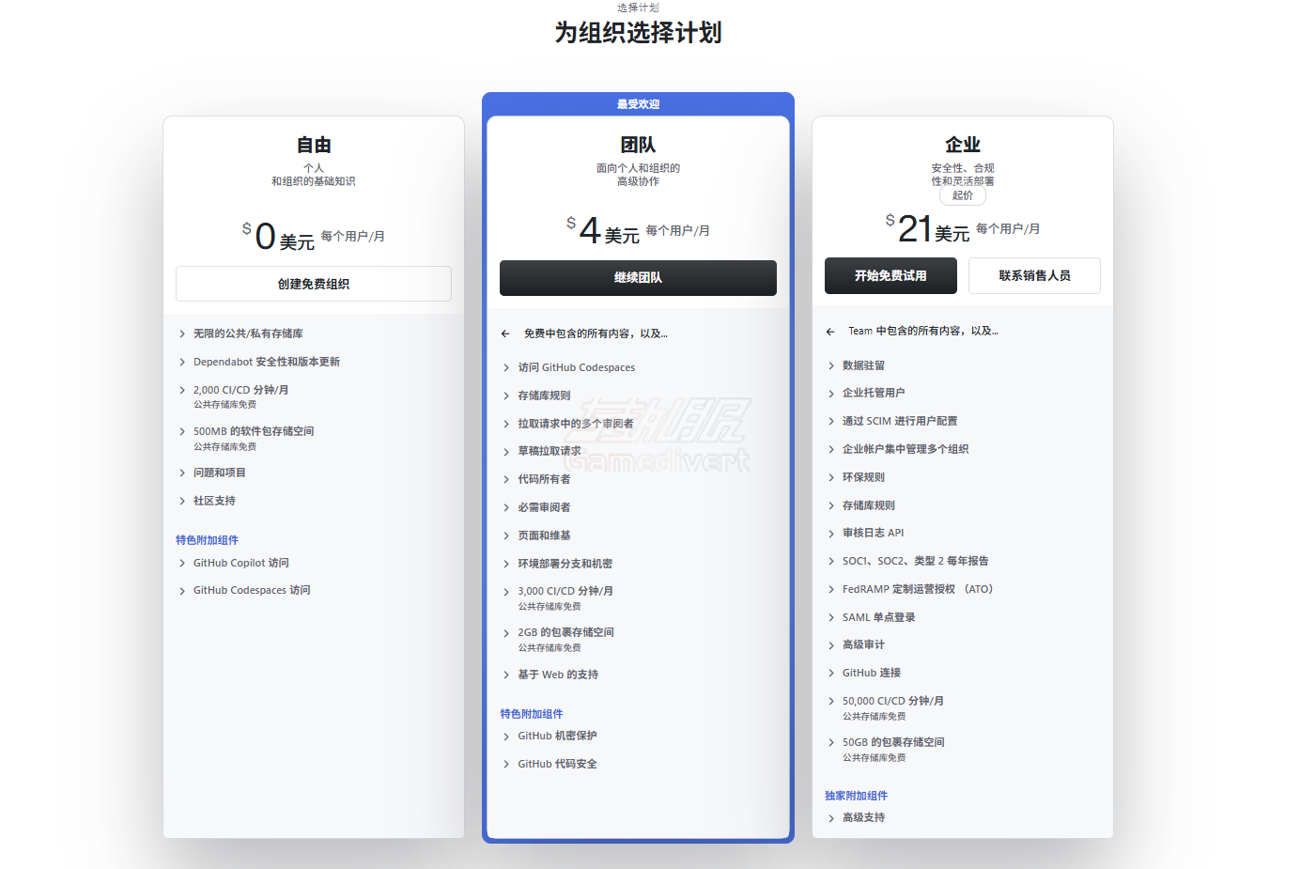Click 继续团队 button
The width and height of the screenshot is (1316, 869).
click(638, 278)
